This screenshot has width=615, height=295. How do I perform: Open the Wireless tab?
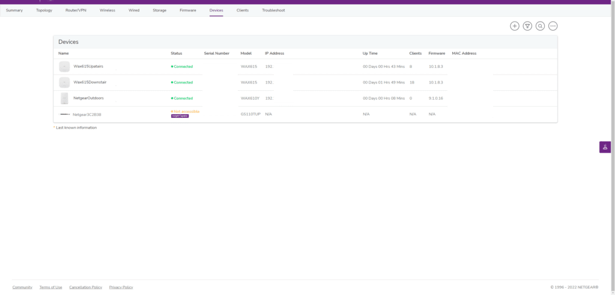108,10
